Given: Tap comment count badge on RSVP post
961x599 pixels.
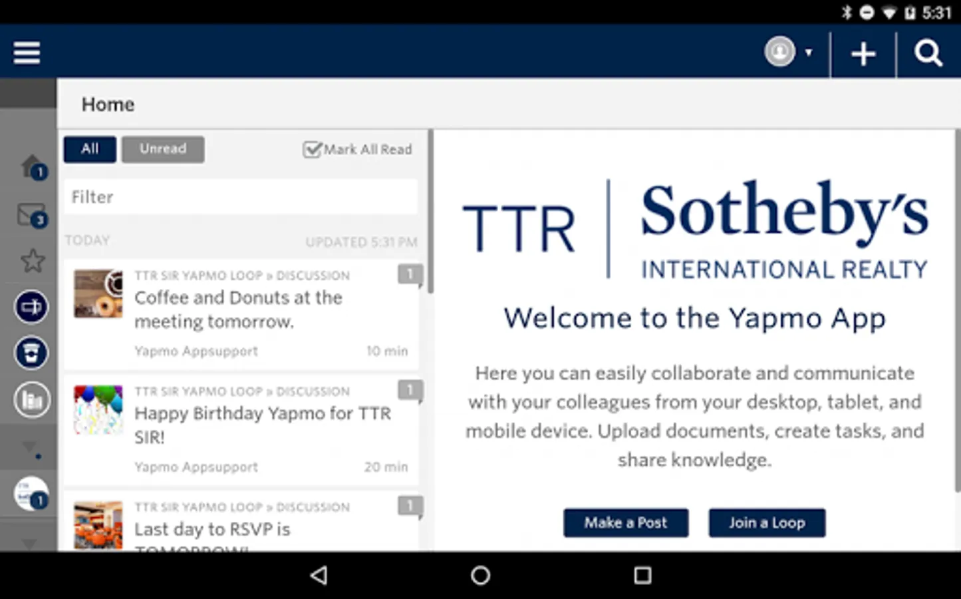Looking at the screenshot, I should tap(410, 506).
